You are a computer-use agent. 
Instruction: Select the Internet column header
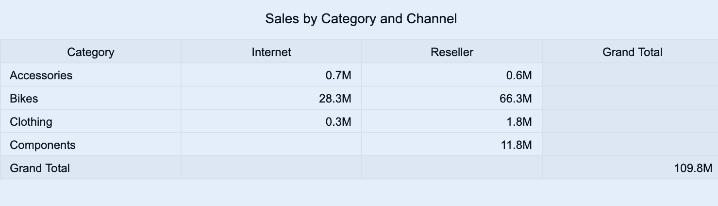pos(271,52)
